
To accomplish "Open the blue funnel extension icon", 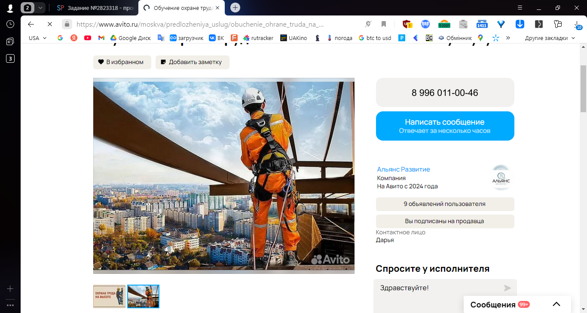I will 501,24.
